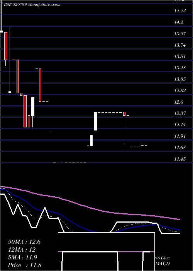This screenshot has width=193, height=271.
Task: Select the 13.28 price axis label
Action: [x=180, y=68]
